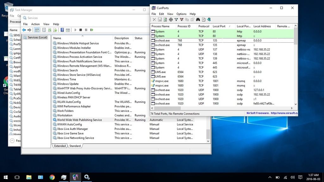Open Services File menu
This screenshot has width=324, height=182.
click(25, 24)
